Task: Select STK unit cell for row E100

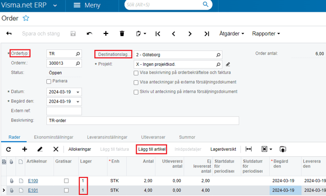Action: pos(116,181)
